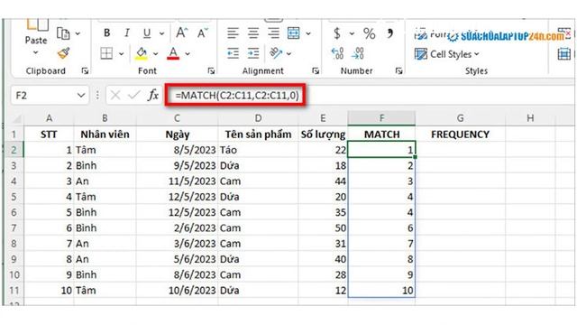Open the Fill Color dropdown arrow
This screenshot has height=325, width=577.
[x=156, y=54]
